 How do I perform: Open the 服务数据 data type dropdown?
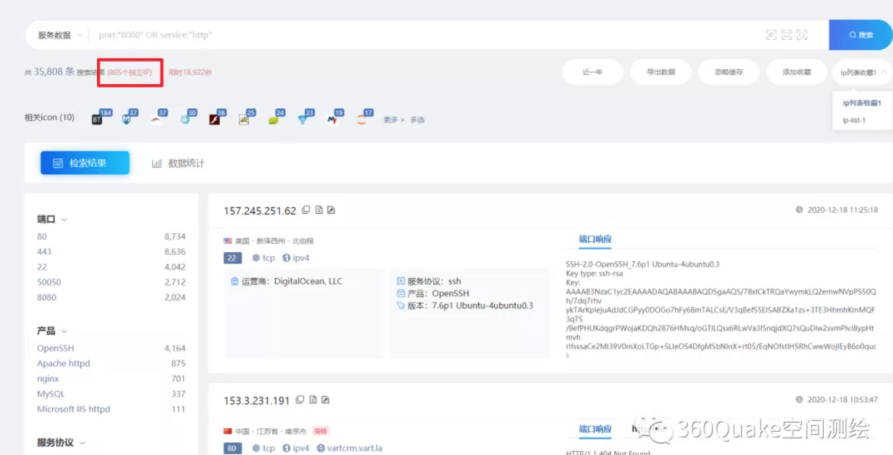60,35
